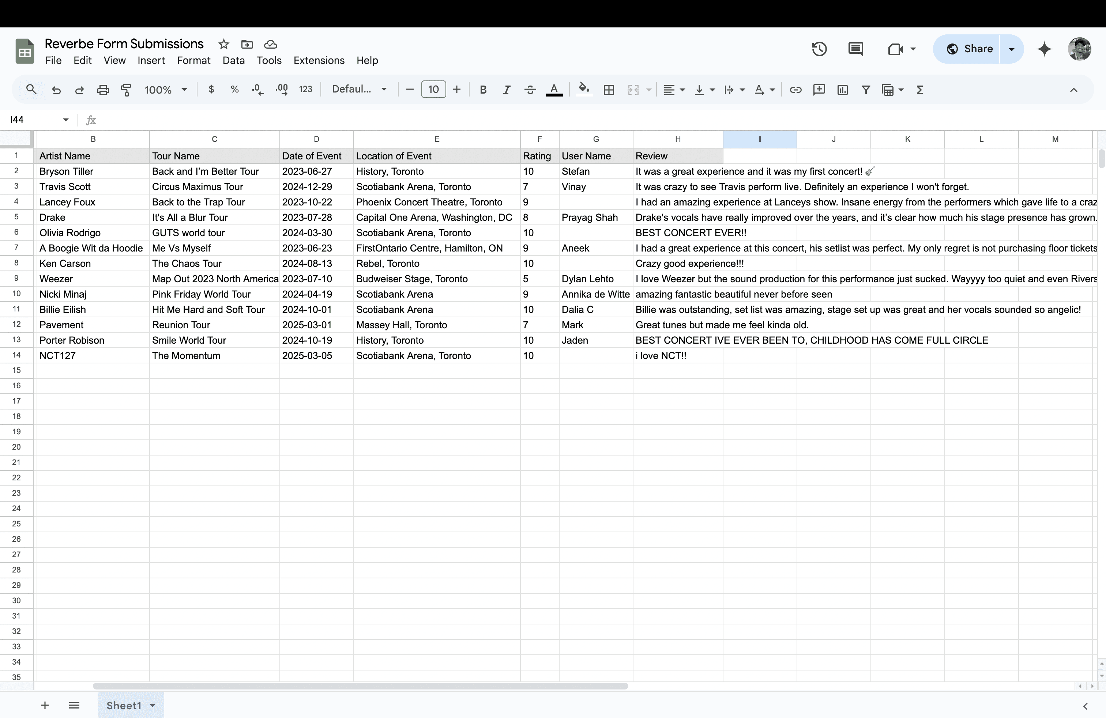This screenshot has width=1106, height=718.
Task: Click the Add sheet plus button
Action: (45, 706)
